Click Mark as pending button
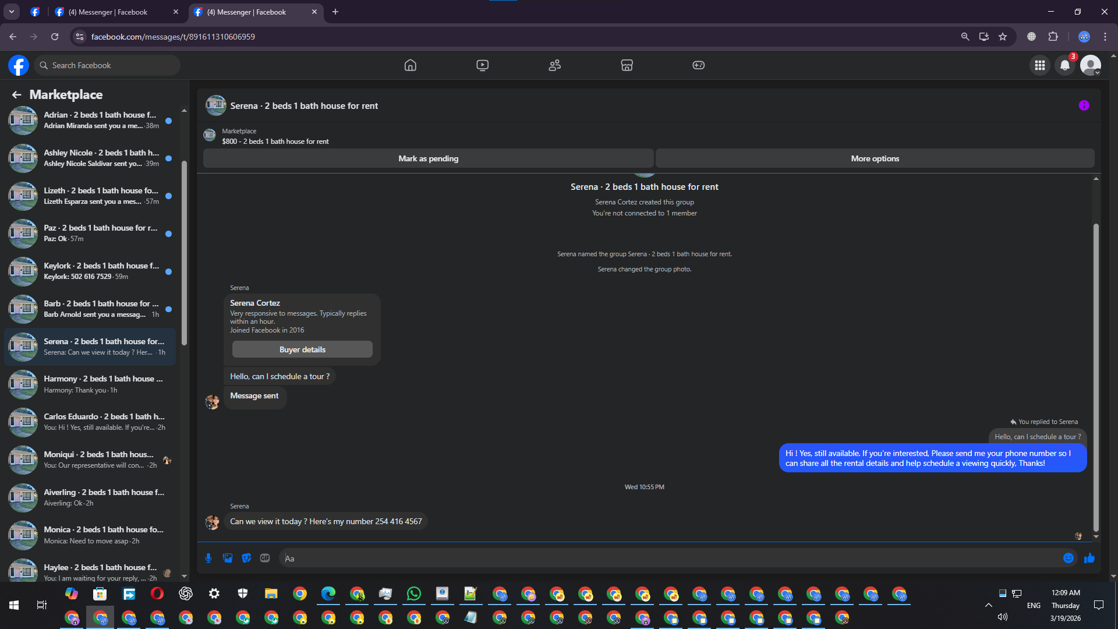1118x629 pixels. (428, 158)
